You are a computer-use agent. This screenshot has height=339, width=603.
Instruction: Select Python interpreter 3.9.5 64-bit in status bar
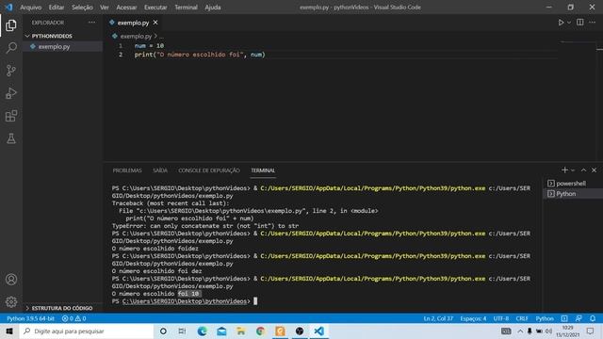click(30, 318)
